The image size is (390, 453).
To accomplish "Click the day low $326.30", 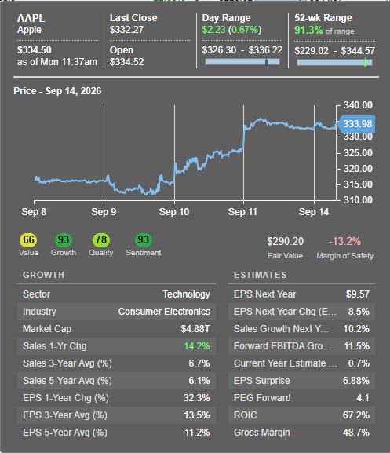I will point(219,50).
